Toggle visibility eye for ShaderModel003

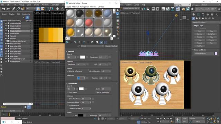click(x=6, y=26)
